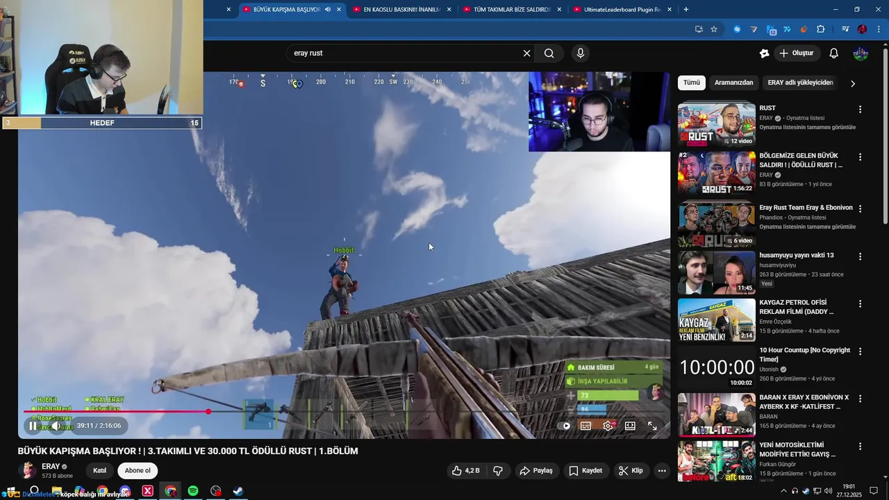
Task: Click the sparkle icon beside Oluştur
Action: coord(765,53)
